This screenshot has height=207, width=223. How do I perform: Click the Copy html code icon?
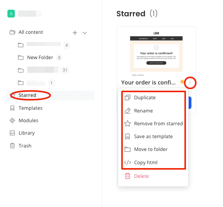point(127,162)
